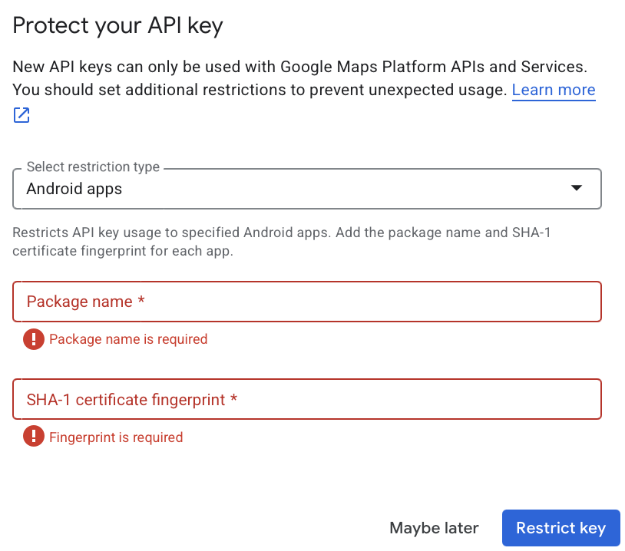The width and height of the screenshot is (625, 551).
Task: Click the Android apps restriction helper text
Action: point(281,241)
